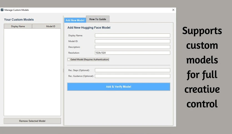
Task: Click the Resolution field showing 1024x1024
Action: [132, 53]
